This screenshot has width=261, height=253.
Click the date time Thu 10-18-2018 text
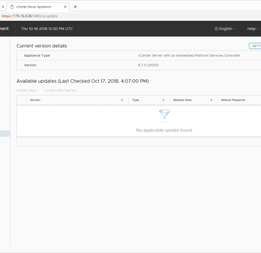[47, 29]
